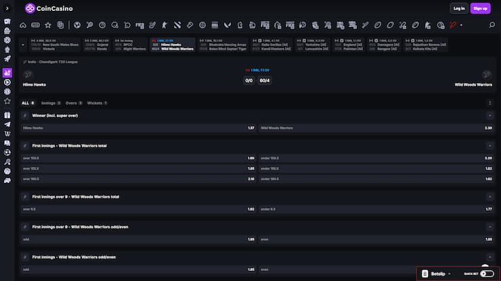This screenshot has width=501, height=281.
Task: Click the CoinCasino logo
Action: point(49,8)
